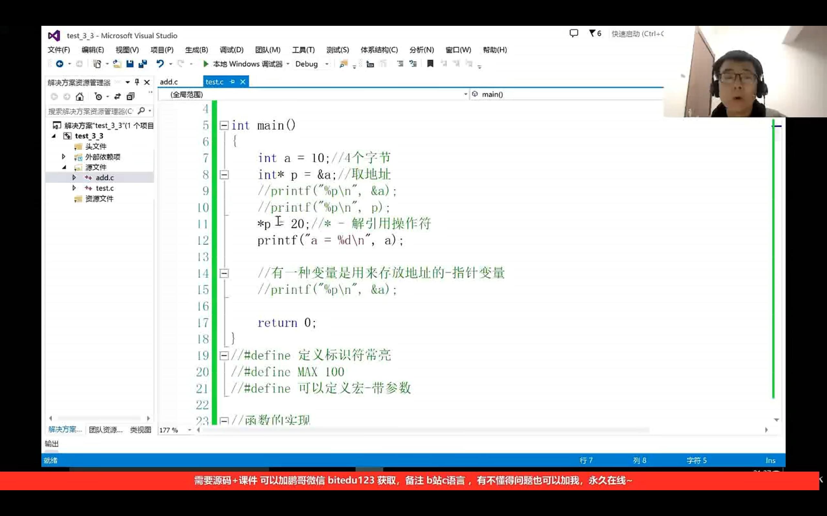Place cursor on line 17 return 0;

pyautogui.click(x=287, y=322)
